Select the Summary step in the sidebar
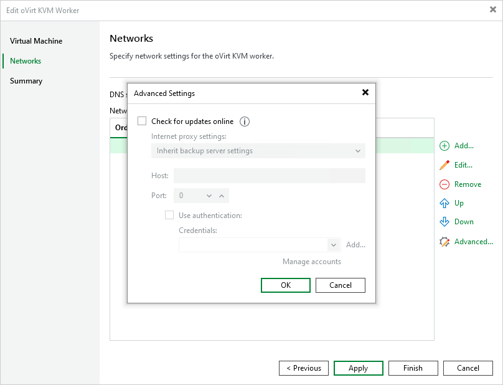Screen dimensions: 503x385 pyautogui.click(x=26, y=80)
